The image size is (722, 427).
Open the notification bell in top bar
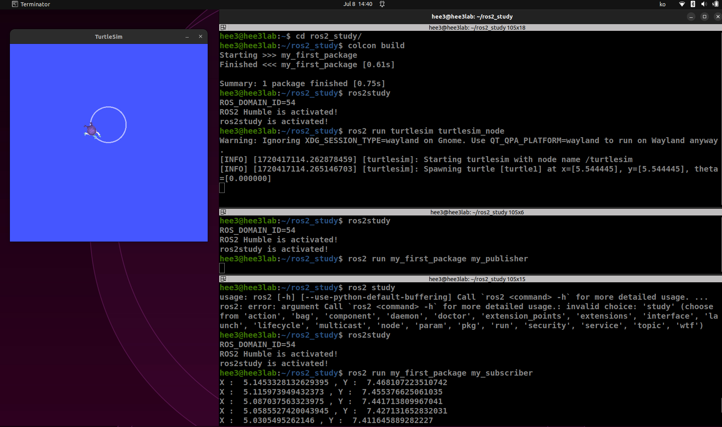pos(382,4)
